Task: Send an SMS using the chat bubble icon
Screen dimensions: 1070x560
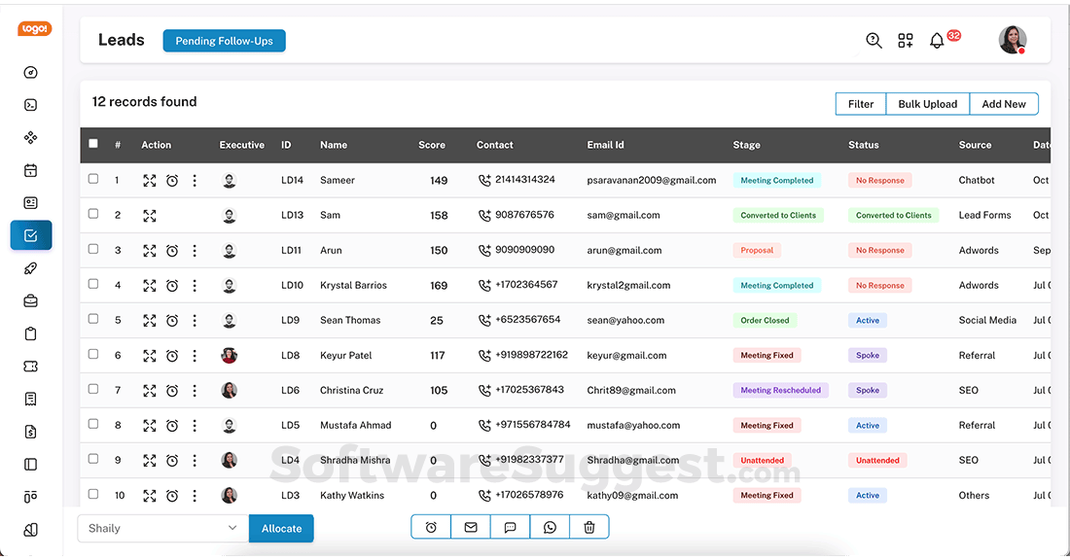Action: pyautogui.click(x=510, y=527)
